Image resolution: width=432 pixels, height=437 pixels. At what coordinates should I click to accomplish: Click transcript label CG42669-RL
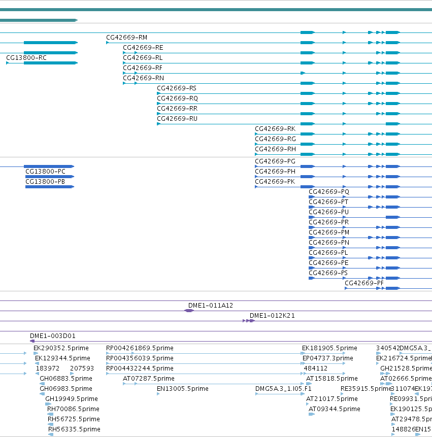pyautogui.click(x=143, y=58)
